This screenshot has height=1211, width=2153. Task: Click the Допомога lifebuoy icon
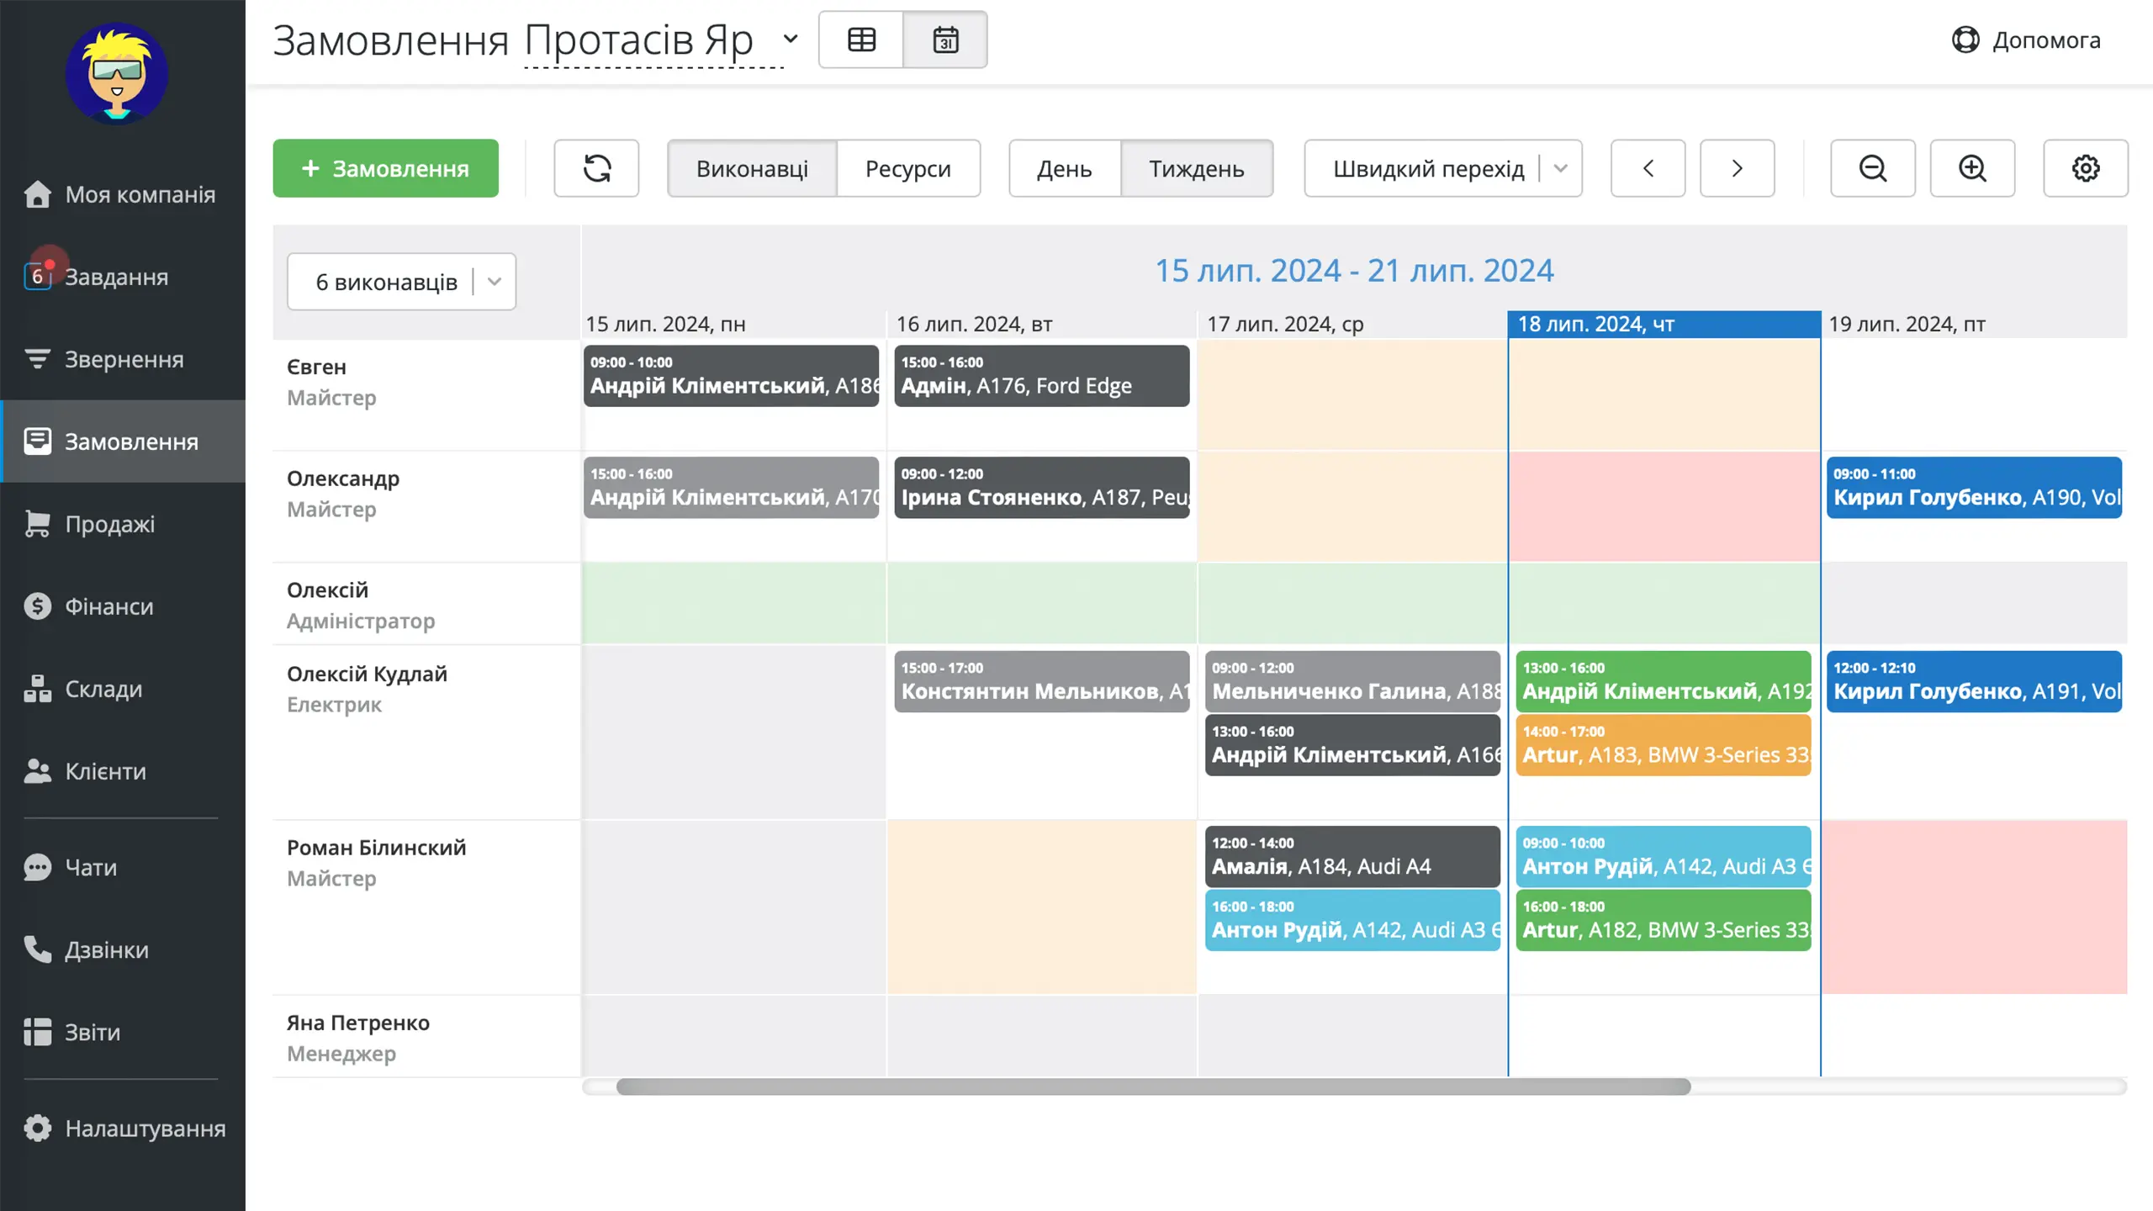click(1965, 40)
